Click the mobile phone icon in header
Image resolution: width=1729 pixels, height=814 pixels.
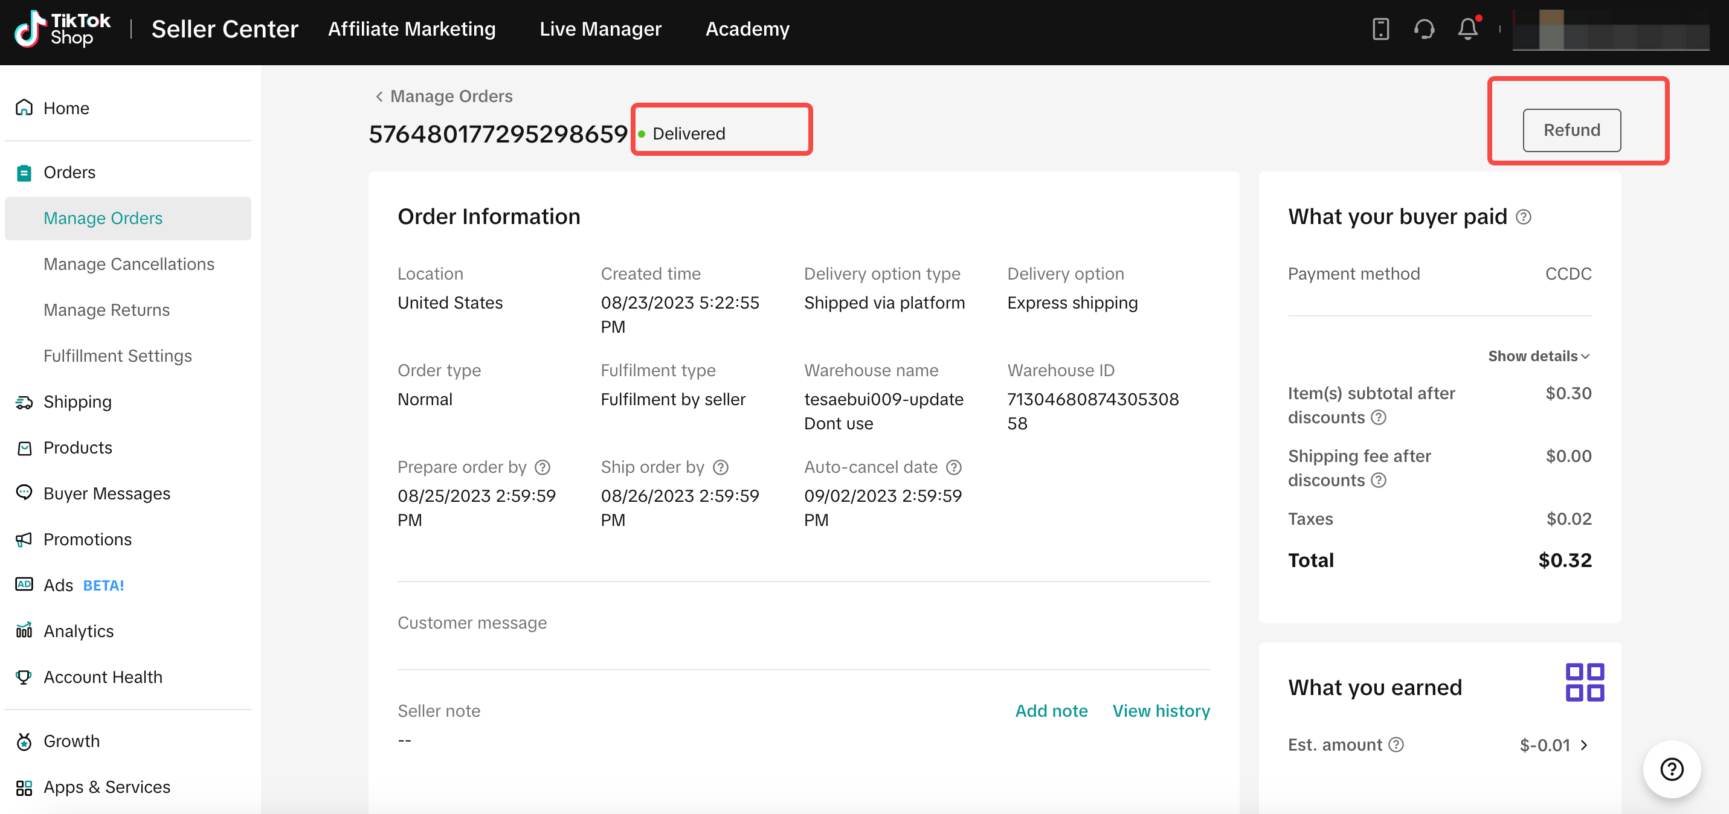coord(1380,29)
